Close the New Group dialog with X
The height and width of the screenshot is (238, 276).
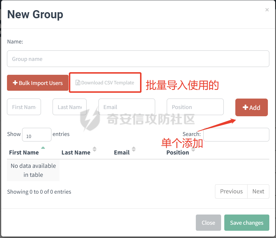[267, 10]
